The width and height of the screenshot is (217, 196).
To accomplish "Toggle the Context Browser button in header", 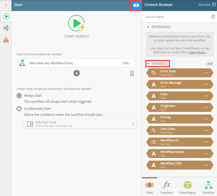I will point(136,5).
